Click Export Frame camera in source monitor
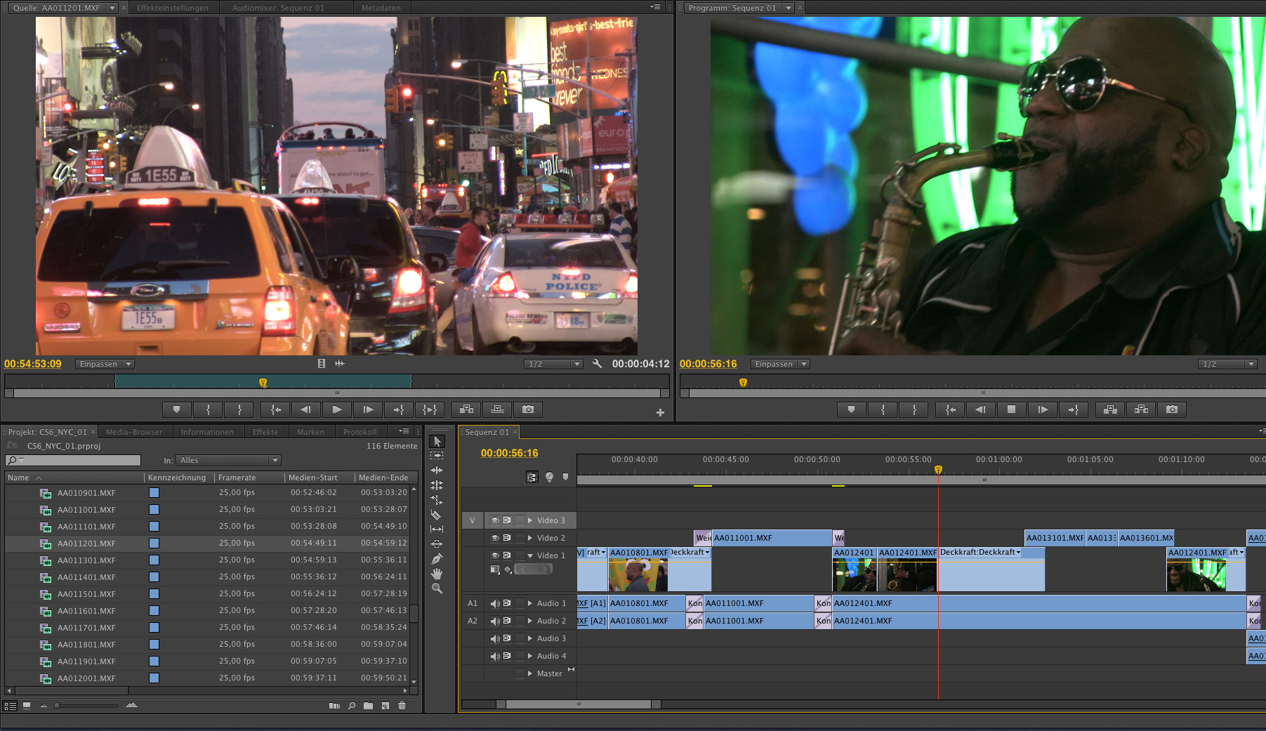The image size is (1266, 731). (528, 409)
